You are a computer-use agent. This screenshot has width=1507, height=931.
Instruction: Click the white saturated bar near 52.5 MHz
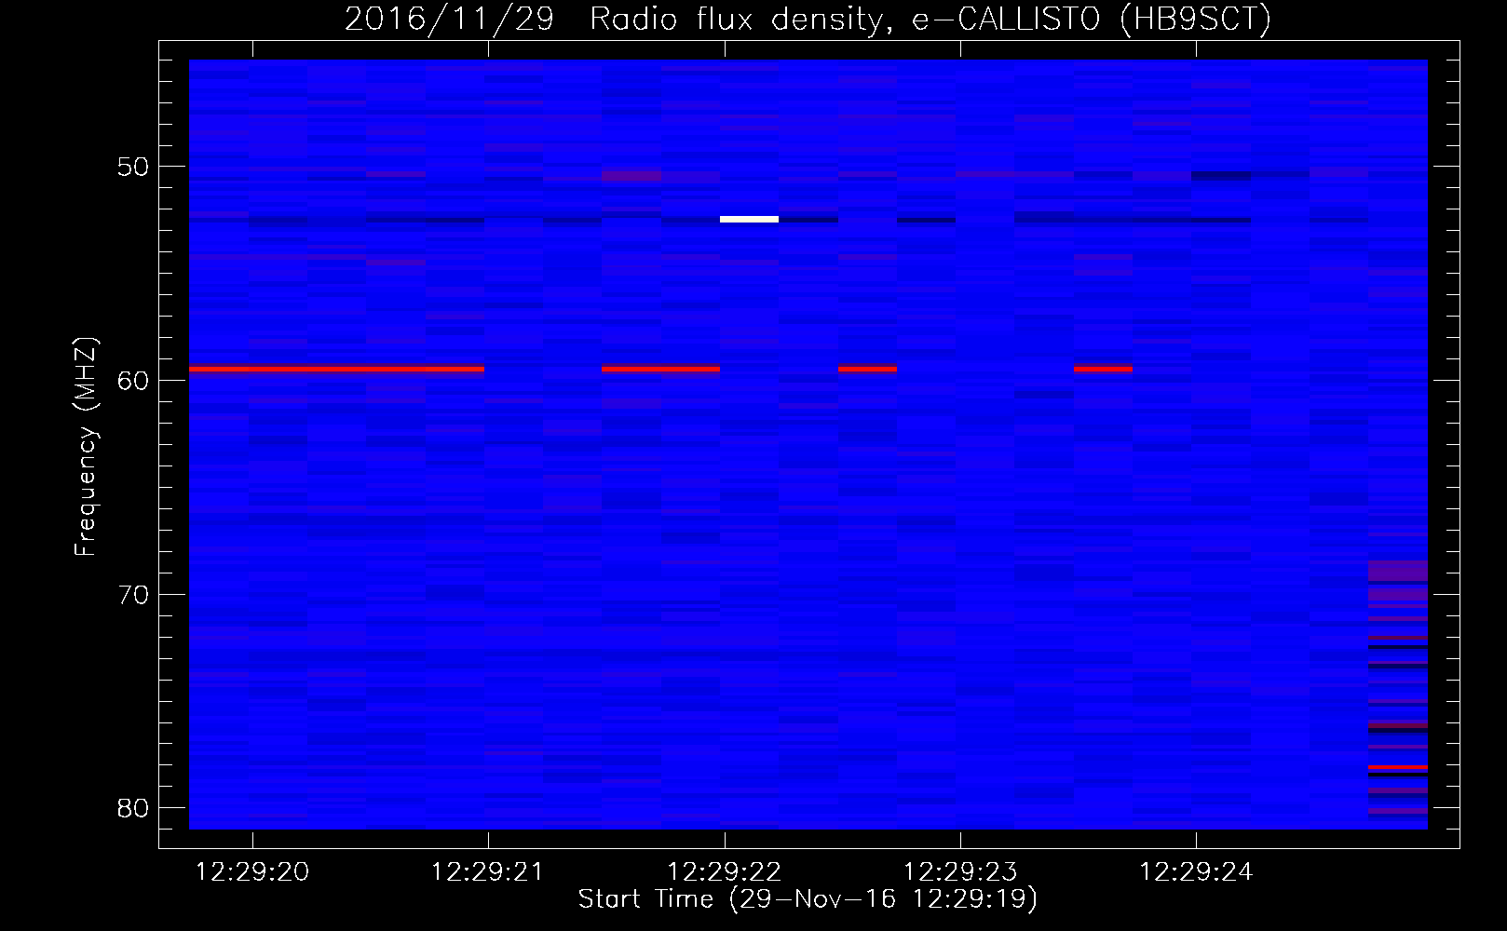tap(749, 219)
